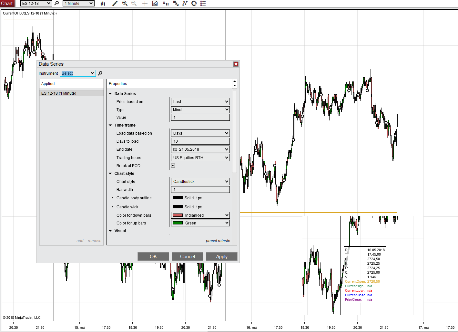Toggle the Break at EOD checkbox

pos(173,166)
